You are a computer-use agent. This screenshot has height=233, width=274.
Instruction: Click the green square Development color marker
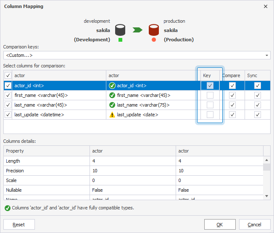pyautogui.click(x=120, y=40)
